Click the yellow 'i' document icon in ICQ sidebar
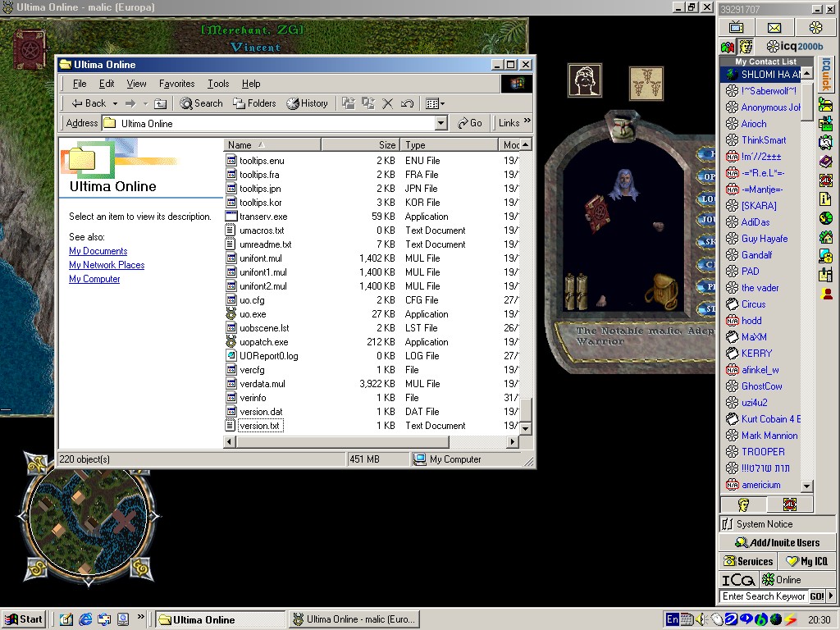The image size is (840, 630). [x=825, y=199]
